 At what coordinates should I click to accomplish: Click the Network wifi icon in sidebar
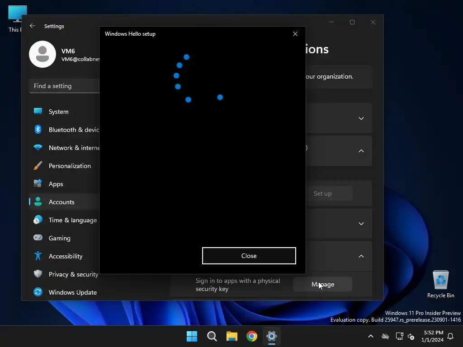coord(38,147)
